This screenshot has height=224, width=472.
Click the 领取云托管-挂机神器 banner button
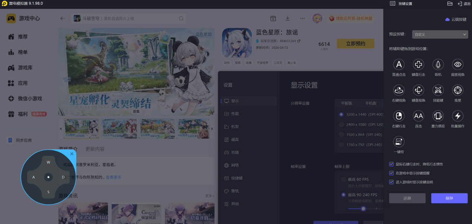pos(350,18)
